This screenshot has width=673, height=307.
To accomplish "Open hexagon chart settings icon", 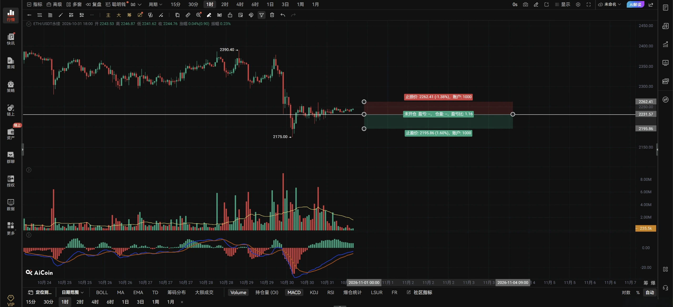I will (578, 4).
